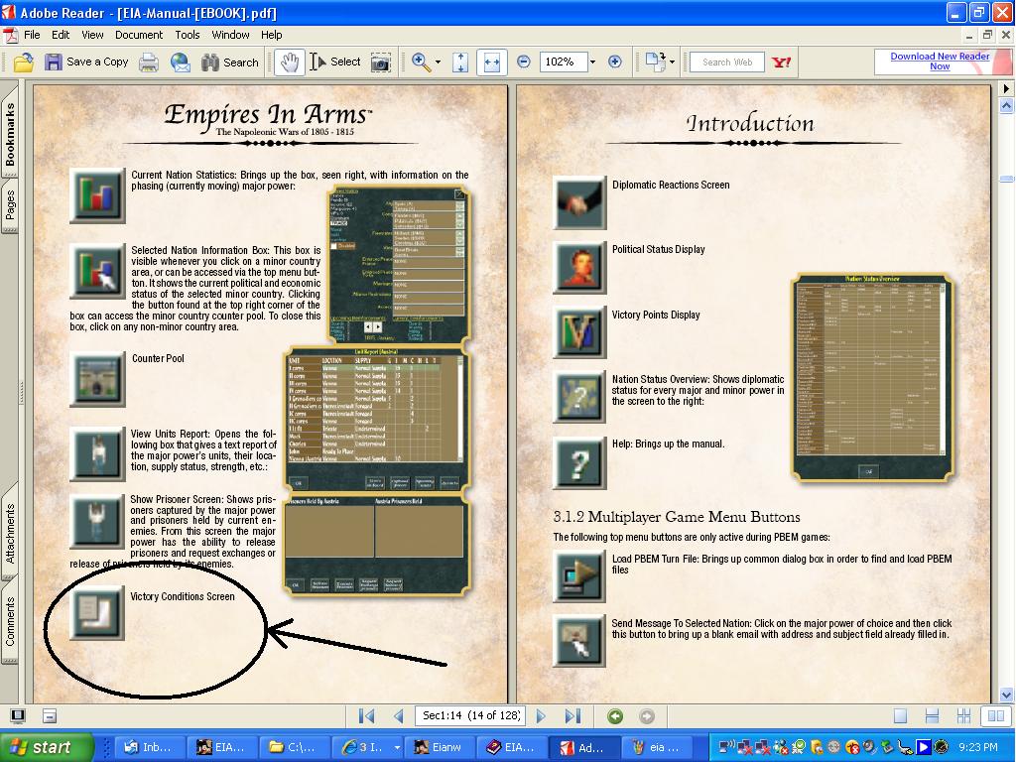This screenshot has height=762, width=1016.
Task: Click the grey Next View button
Action: point(646,716)
